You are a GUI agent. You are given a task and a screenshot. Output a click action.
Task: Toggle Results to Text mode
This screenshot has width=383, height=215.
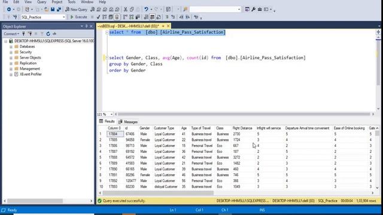click(x=146, y=17)
